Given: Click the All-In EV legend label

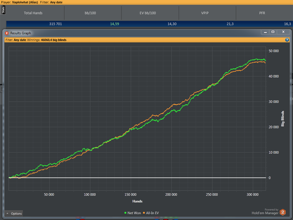Looking at the screenshot, I should 152,213.
